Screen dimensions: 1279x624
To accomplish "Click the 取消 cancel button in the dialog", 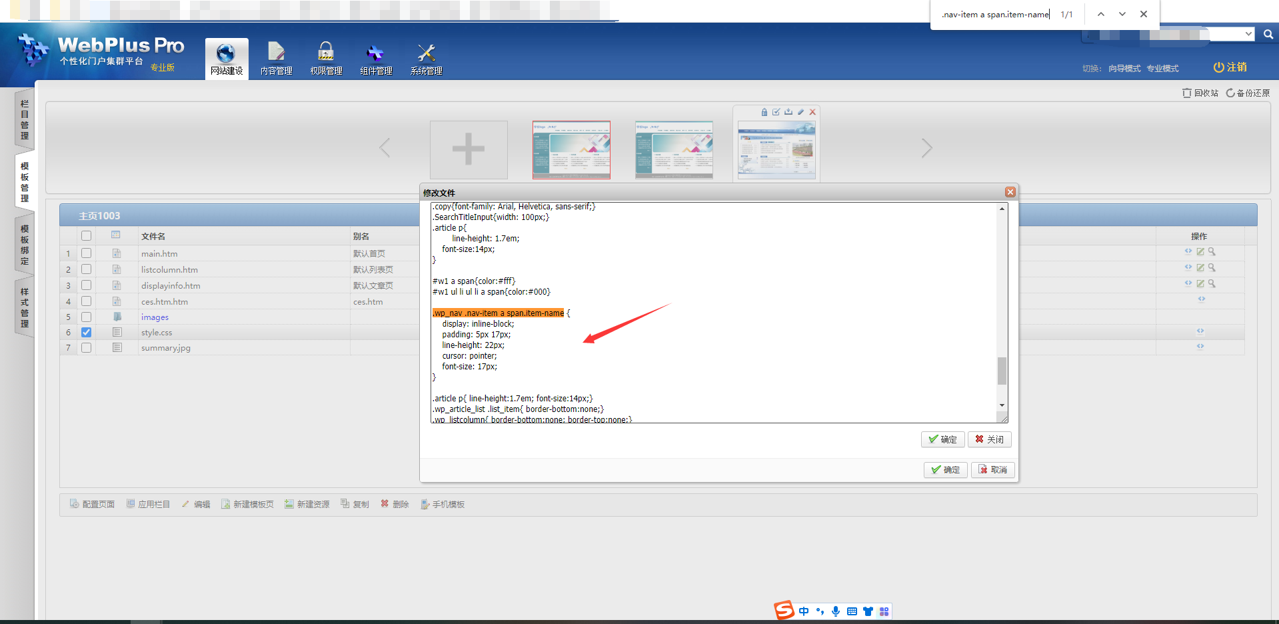I will click(992, 470).
